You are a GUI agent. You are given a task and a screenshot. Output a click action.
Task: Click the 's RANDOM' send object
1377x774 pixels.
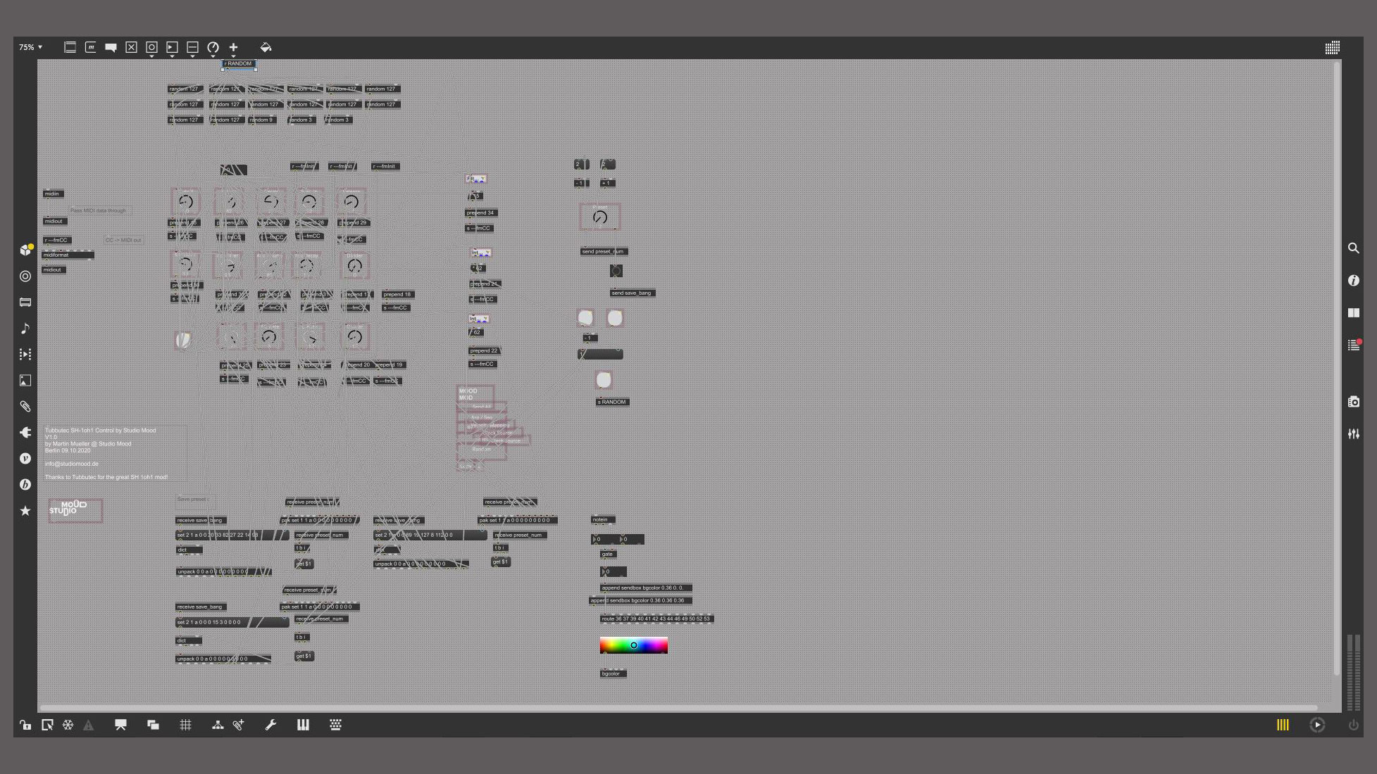click(612, 402)
